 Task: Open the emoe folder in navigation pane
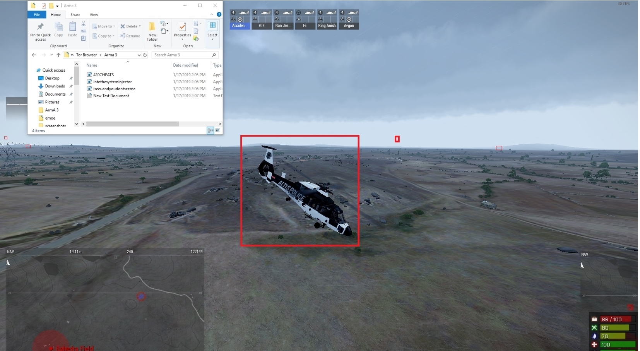50,118
